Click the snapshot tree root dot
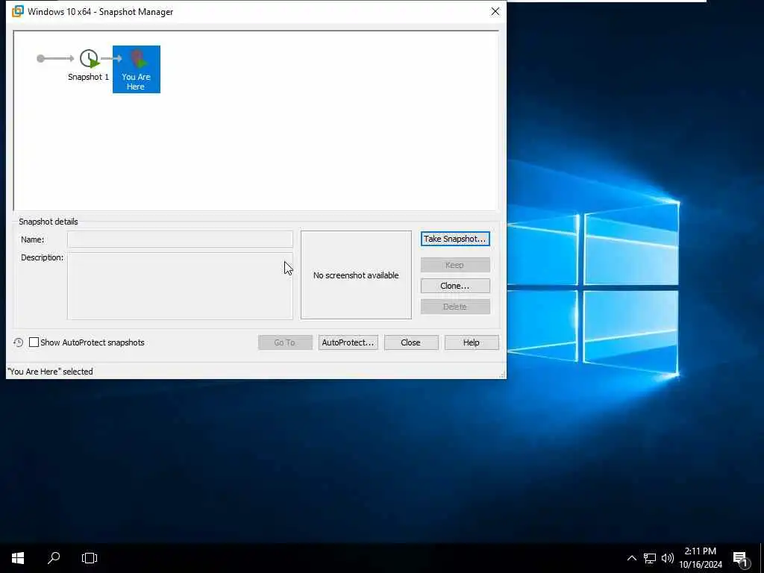The image size is (764, 573). point(40,58)
